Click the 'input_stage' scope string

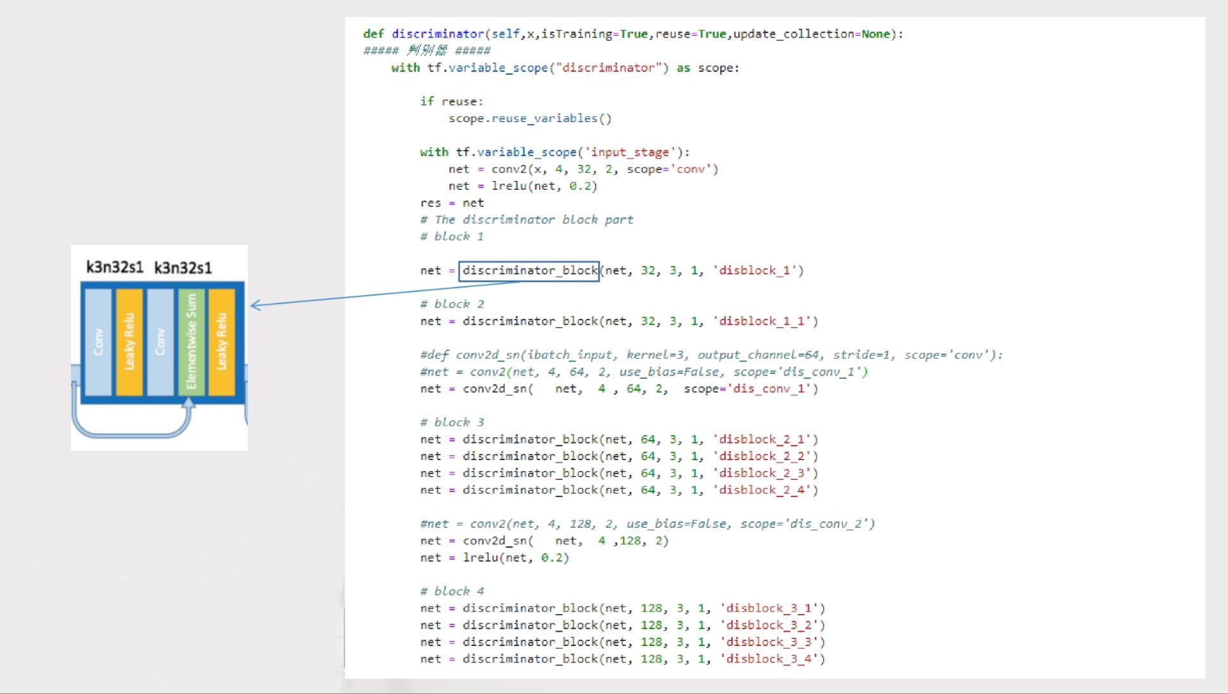pyautogui.click(x=629, y=153)
